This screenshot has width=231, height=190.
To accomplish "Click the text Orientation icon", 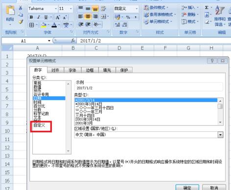I will coord(96,24).
